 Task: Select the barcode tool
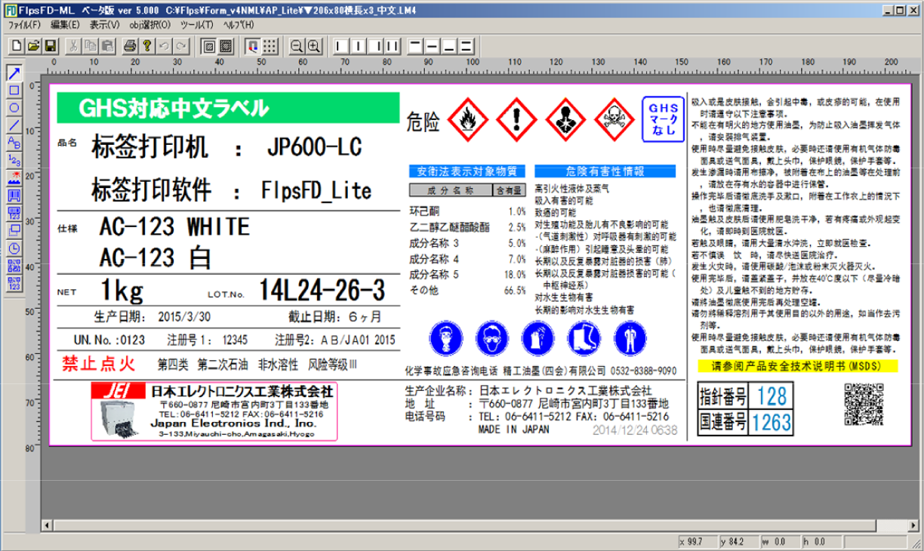coord(14,195)
